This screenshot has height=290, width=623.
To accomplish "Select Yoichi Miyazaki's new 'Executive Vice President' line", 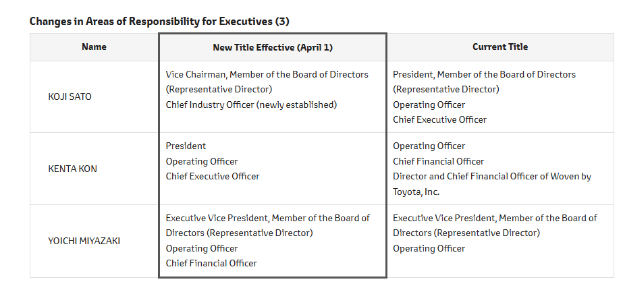I will click(x=267, y=218).
